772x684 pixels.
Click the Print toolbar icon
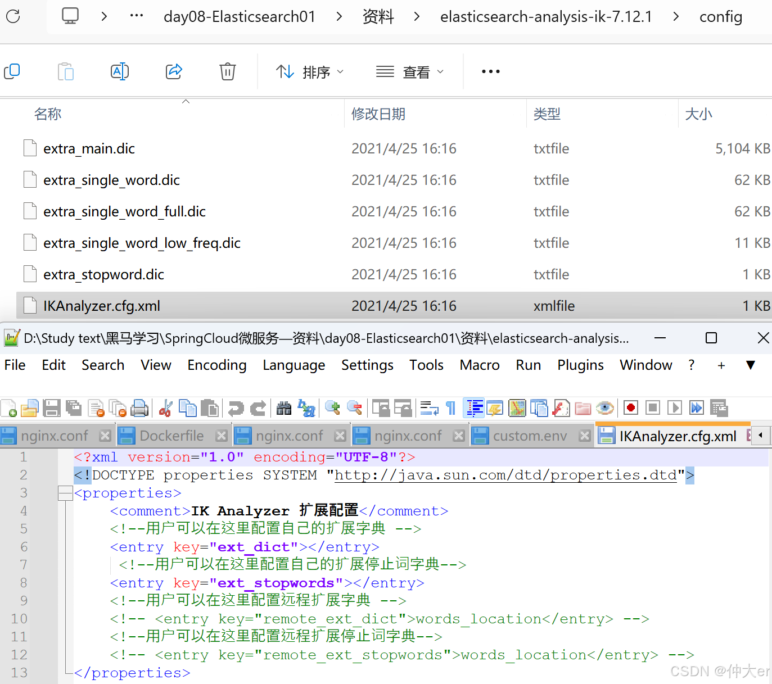click(139, 407)
